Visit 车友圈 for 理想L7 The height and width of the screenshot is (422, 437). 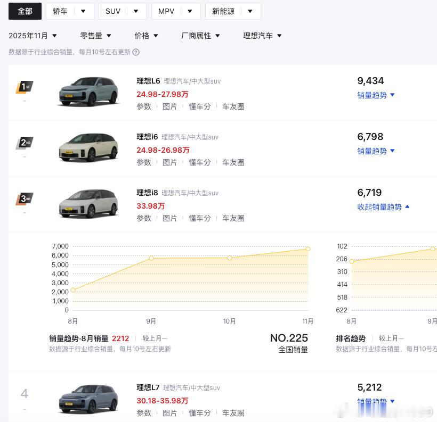pos(233,413)
